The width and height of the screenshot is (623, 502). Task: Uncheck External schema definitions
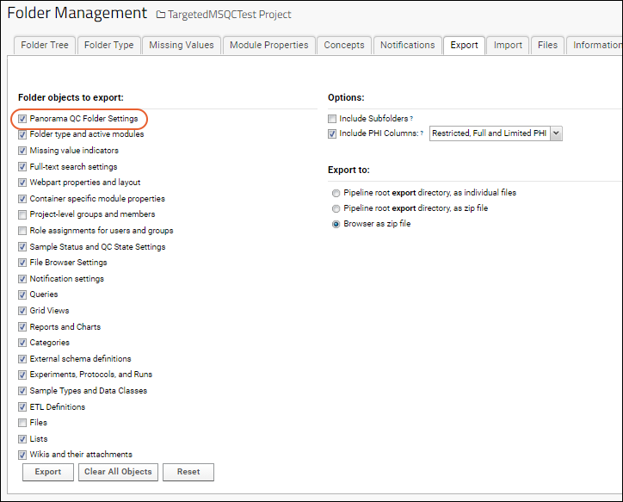[x=22, y=359]
